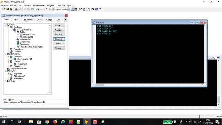
Task: Select inf_reporte01 in the tree
Action: click(22, 64)
